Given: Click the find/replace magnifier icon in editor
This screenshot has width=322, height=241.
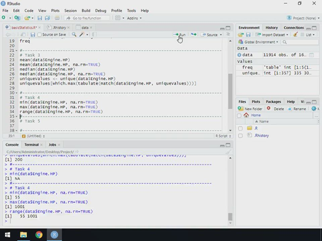Looking at the screenshot, I should coord(74,34).
